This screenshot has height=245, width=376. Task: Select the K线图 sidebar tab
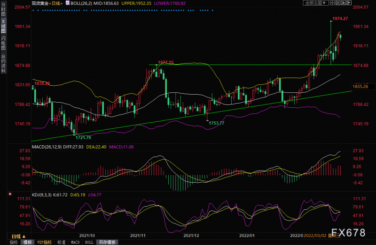coord(3,27)
